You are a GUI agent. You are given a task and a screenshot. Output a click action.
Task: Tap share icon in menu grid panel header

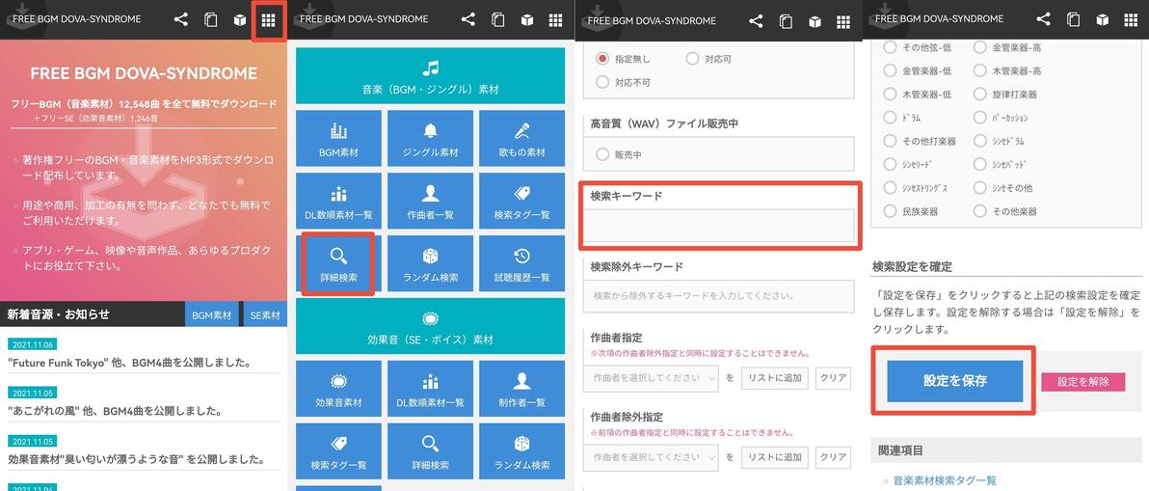pos(468,20)
